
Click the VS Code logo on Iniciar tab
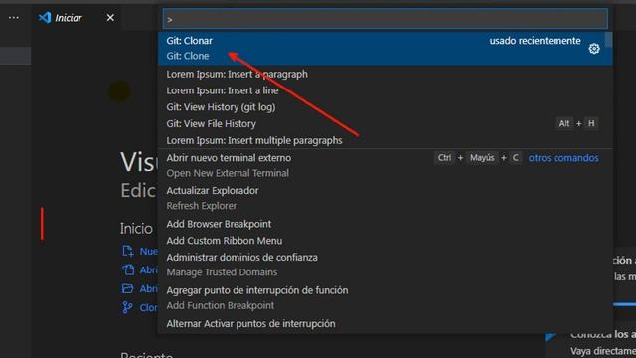[x=45, y=18]
